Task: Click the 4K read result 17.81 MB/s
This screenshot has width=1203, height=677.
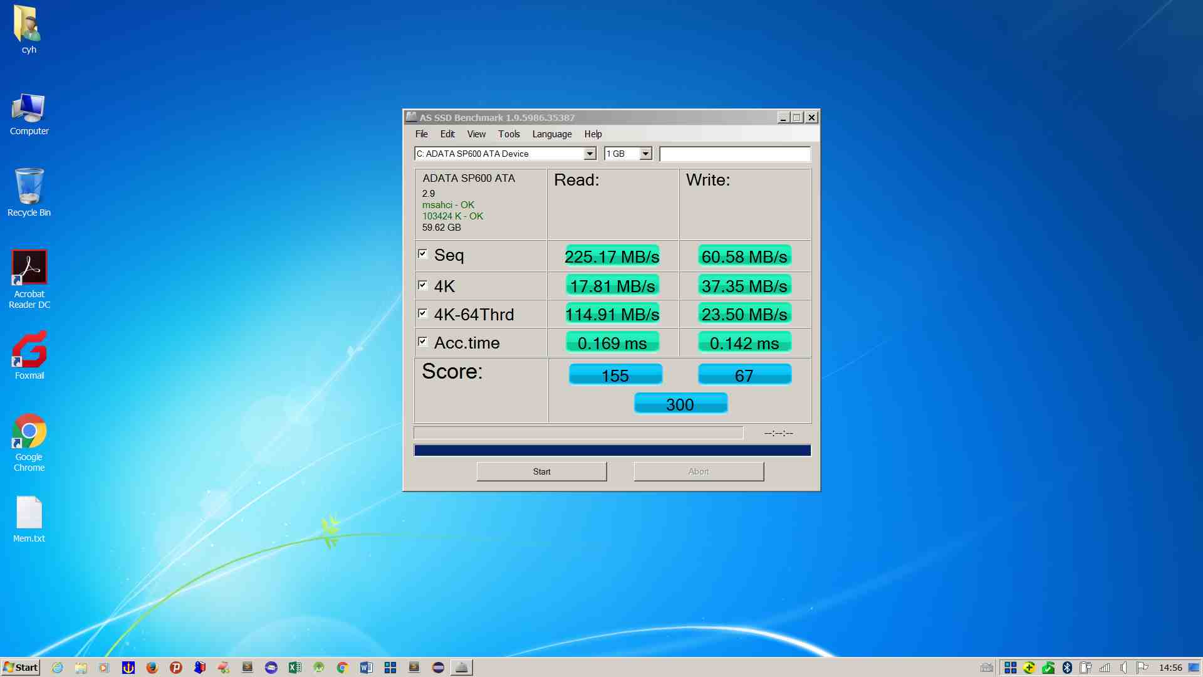Action: (x=612, y=285)
